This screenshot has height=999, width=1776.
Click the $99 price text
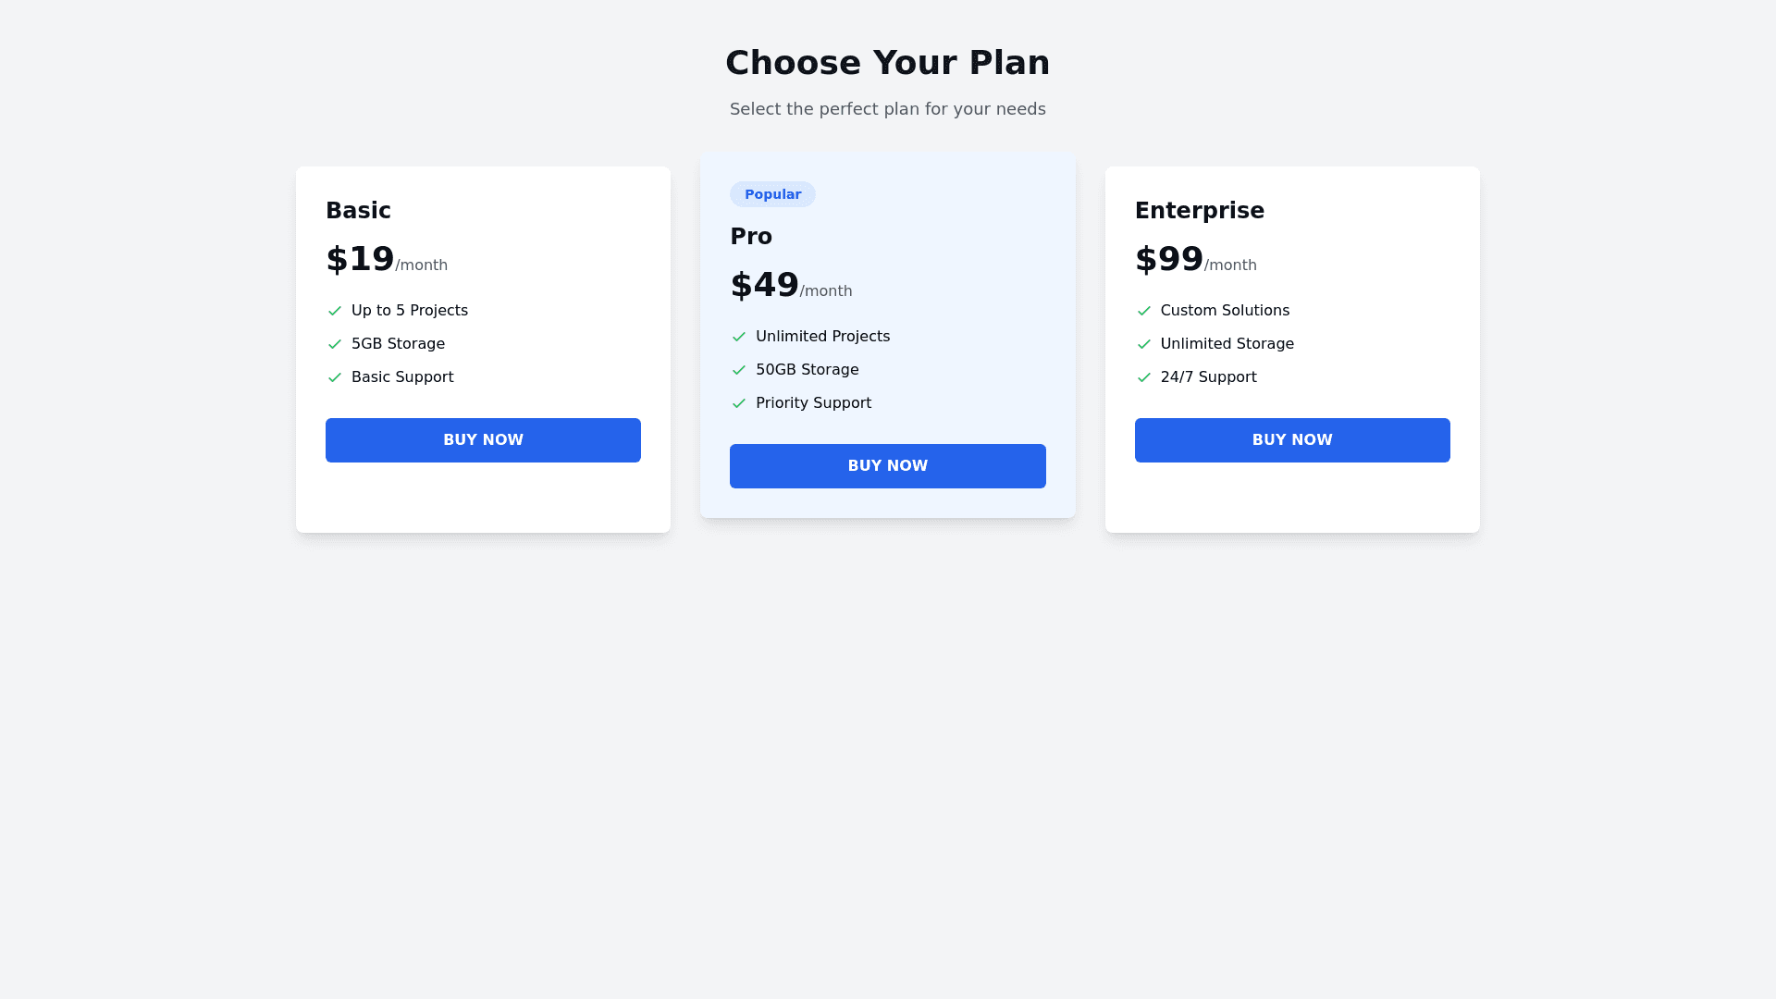pyautogui.click(x=1169, y=259)
